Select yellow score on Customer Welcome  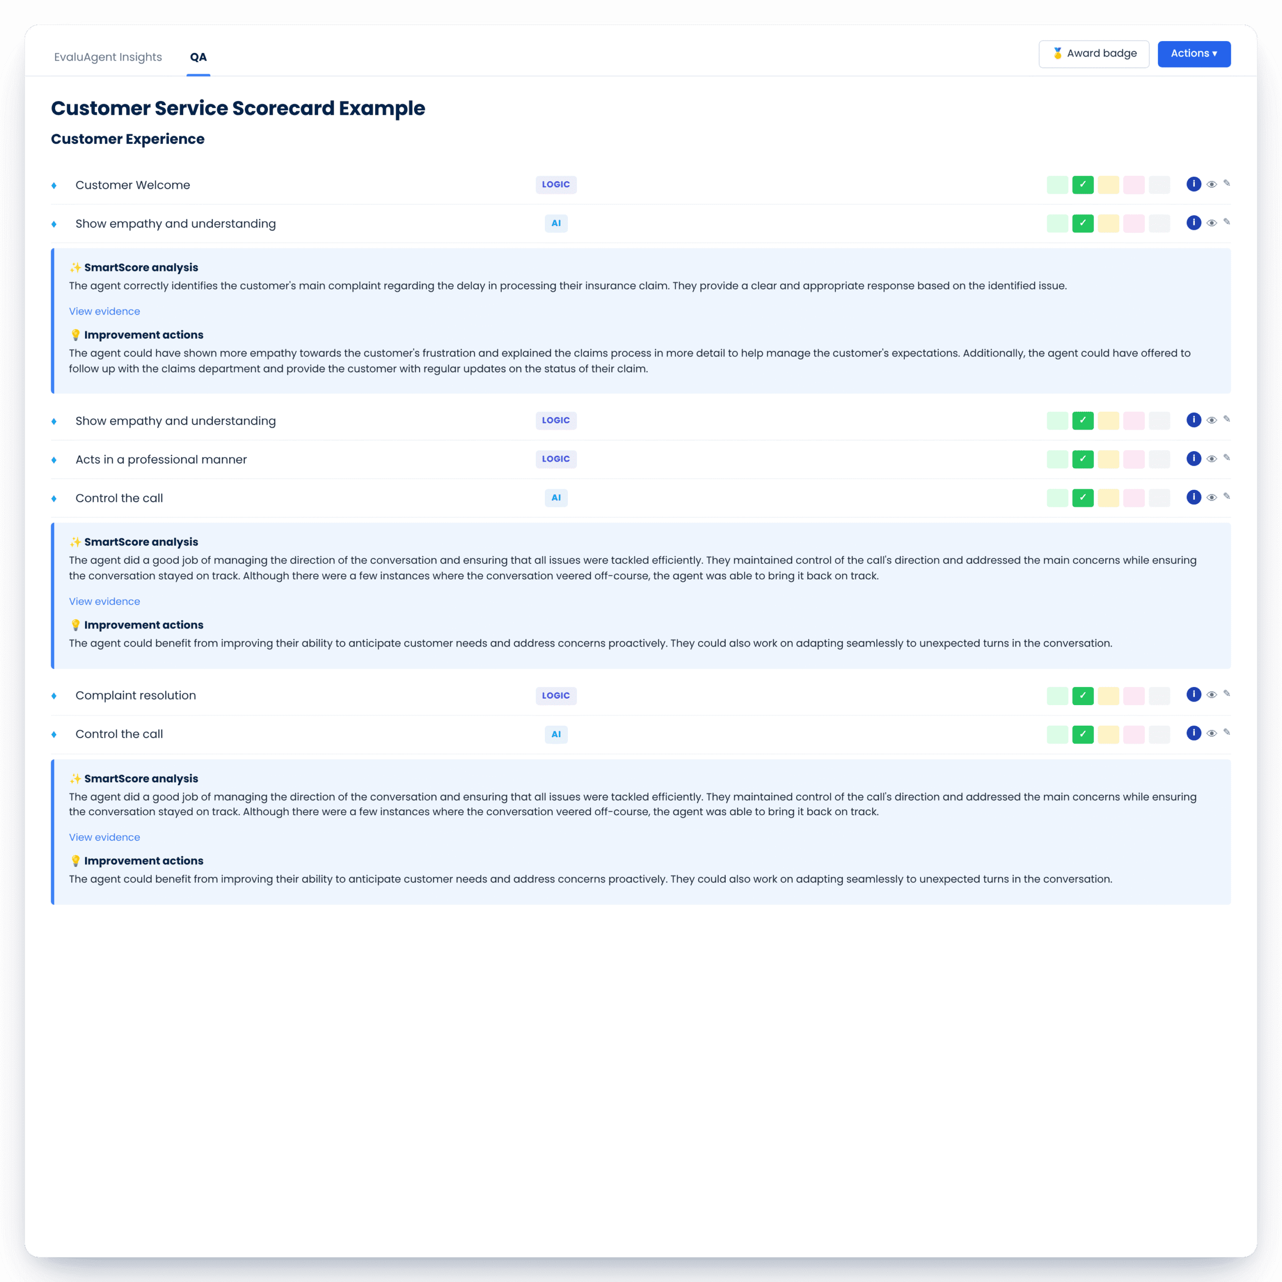tap(1108, 184)
